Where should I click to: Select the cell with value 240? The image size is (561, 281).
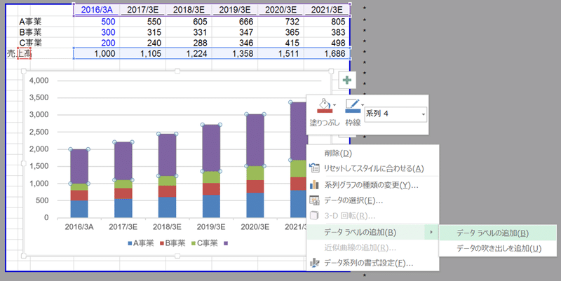point(142,43)
